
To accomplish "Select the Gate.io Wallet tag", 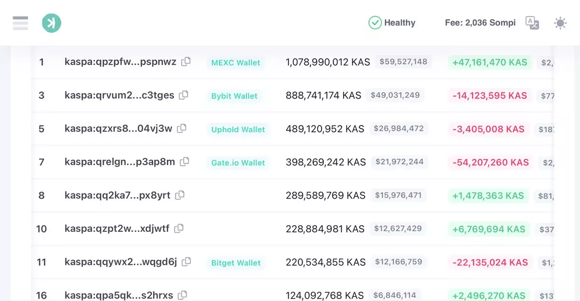I will click(x=238, y=163).
